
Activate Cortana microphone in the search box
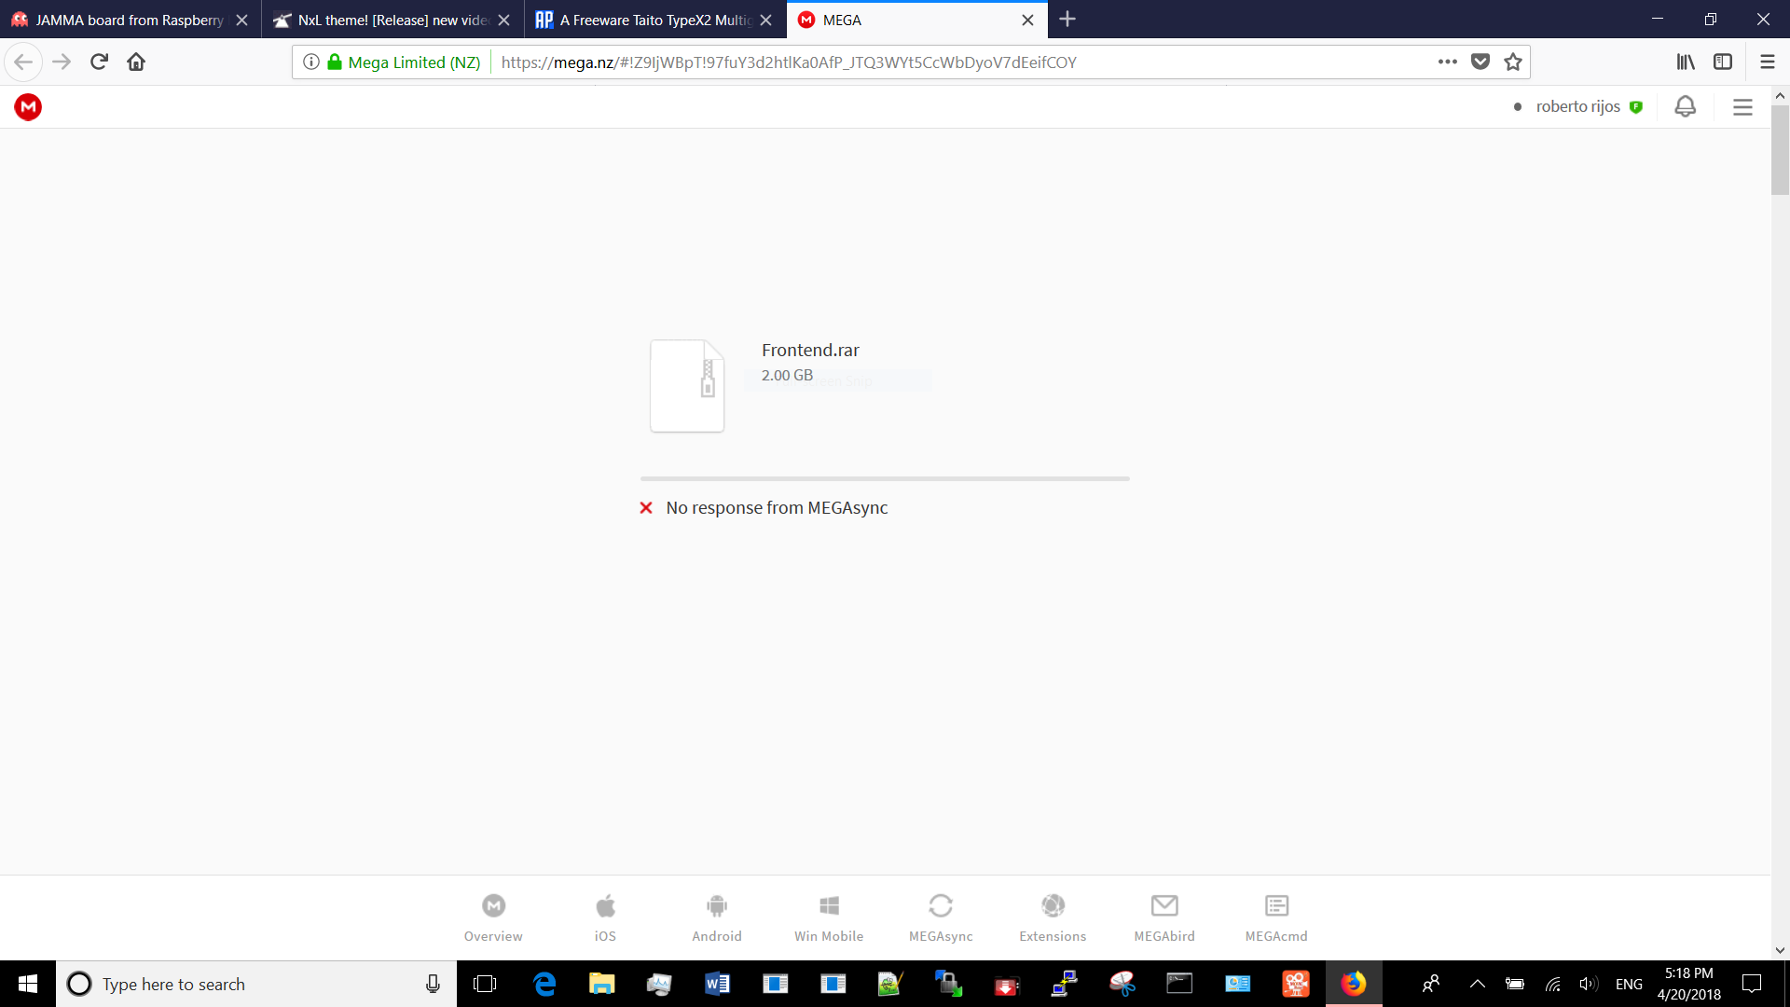(433, 984)
